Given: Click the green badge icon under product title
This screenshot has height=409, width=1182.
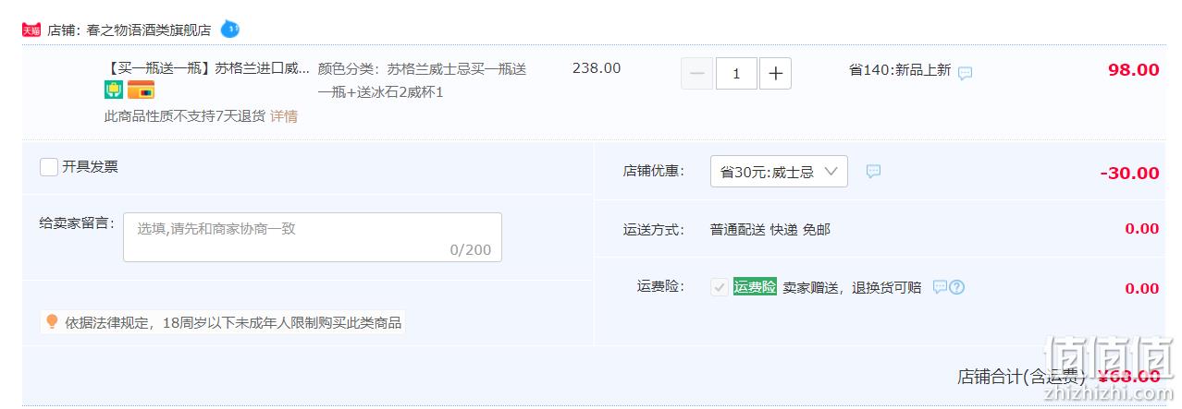Looking at the screenshot, I should tap(114, 90).
